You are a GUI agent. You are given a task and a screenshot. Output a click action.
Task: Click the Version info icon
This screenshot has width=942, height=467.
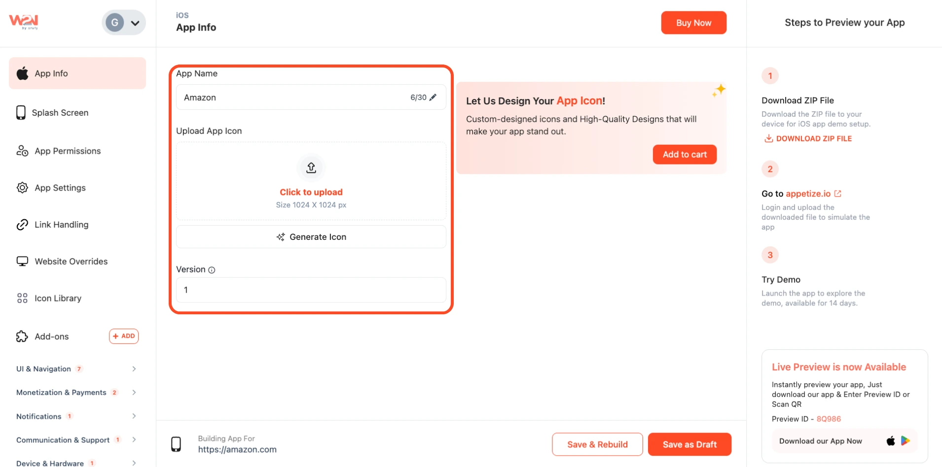(x=212, y=270)
